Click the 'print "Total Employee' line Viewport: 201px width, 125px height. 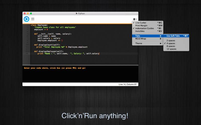(x=62, y=47)
